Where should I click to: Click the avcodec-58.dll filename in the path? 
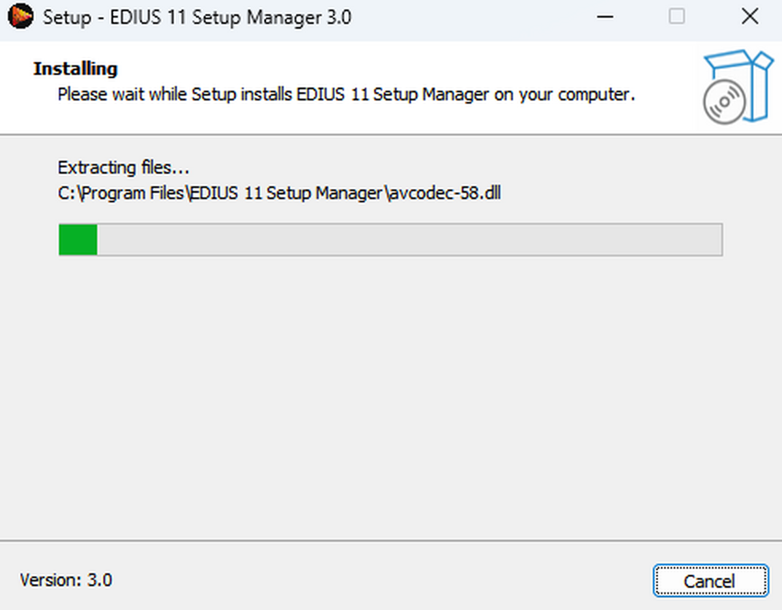click(x=446, y=194)
